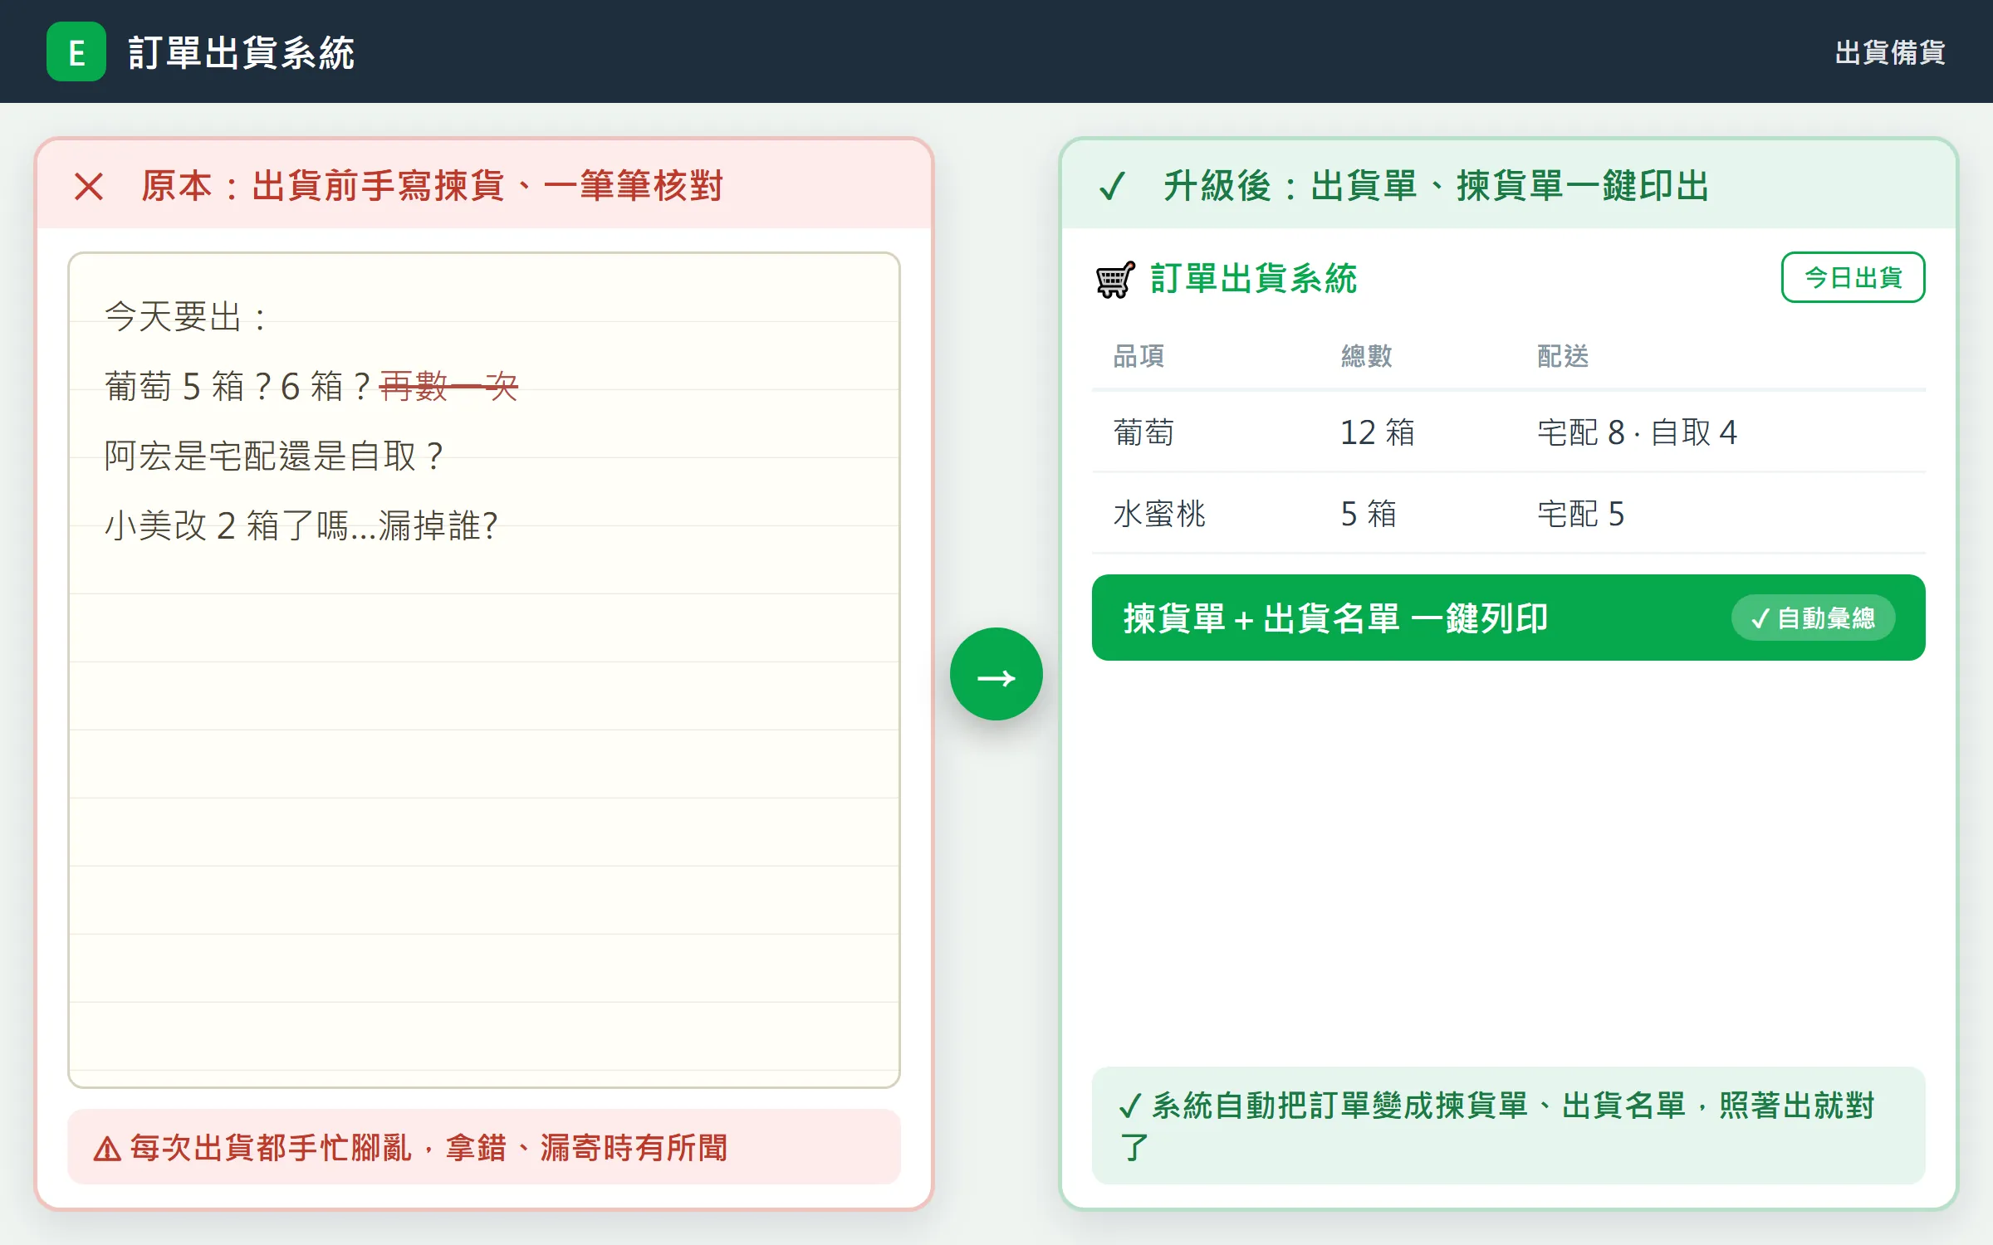1993x1245 pixels.
Task: Click the green 訂單出貨系統 panel title
Action: tap(1253, 279)
